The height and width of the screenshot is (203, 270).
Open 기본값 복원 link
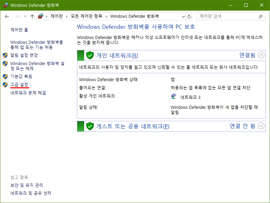tap(21, 76)
